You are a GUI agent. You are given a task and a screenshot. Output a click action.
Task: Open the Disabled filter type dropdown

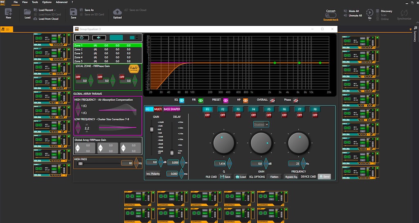click(261, 124)
